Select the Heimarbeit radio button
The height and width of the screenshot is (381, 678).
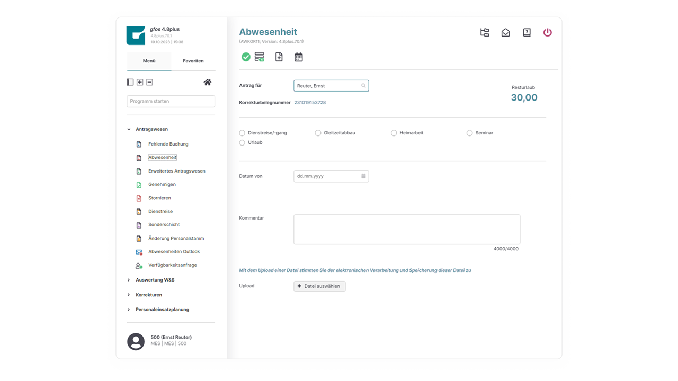coord(394,133)
